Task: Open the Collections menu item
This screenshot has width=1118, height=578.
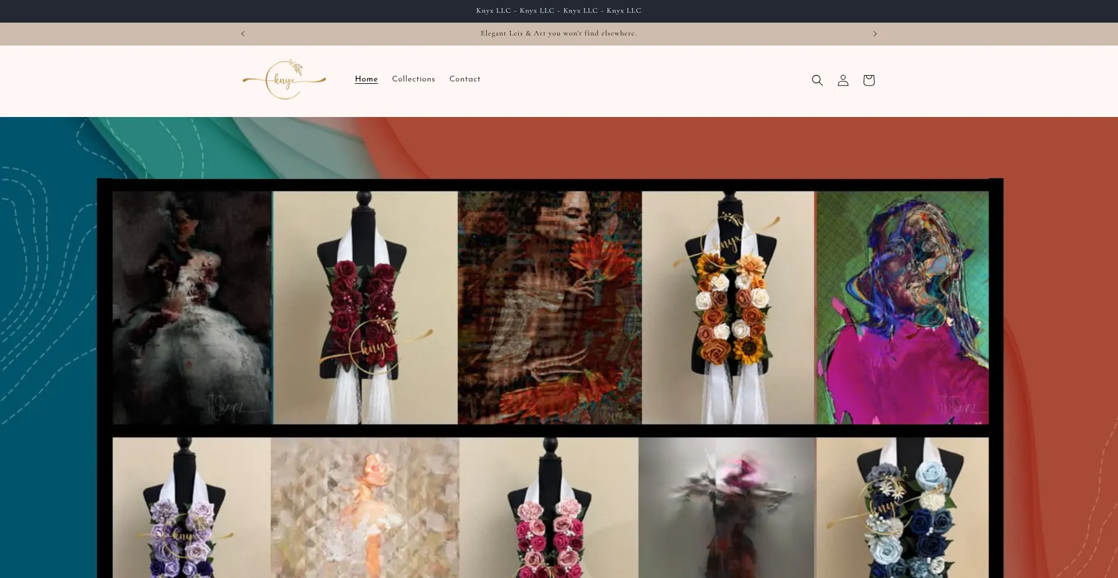Action: tap(413, 79)
